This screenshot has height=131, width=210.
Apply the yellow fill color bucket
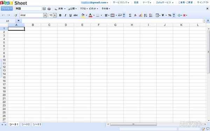point(83,15)
